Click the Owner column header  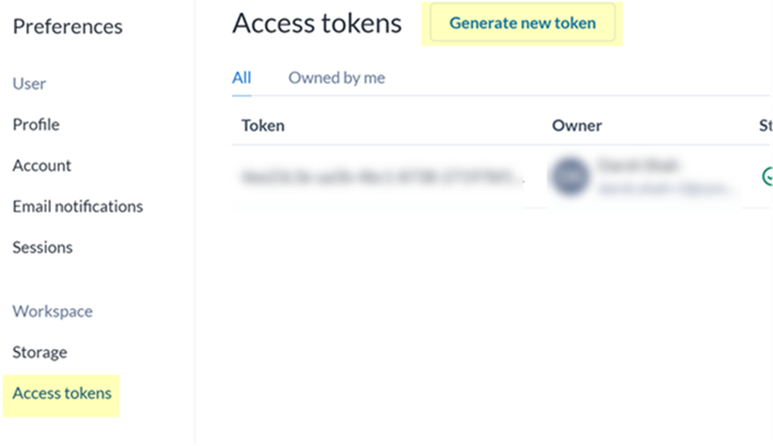pyautogui.click(x=577, y=126)
